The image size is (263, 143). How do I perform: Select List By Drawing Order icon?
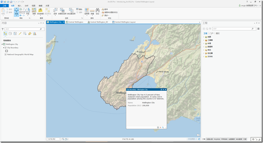pos(5,33)
